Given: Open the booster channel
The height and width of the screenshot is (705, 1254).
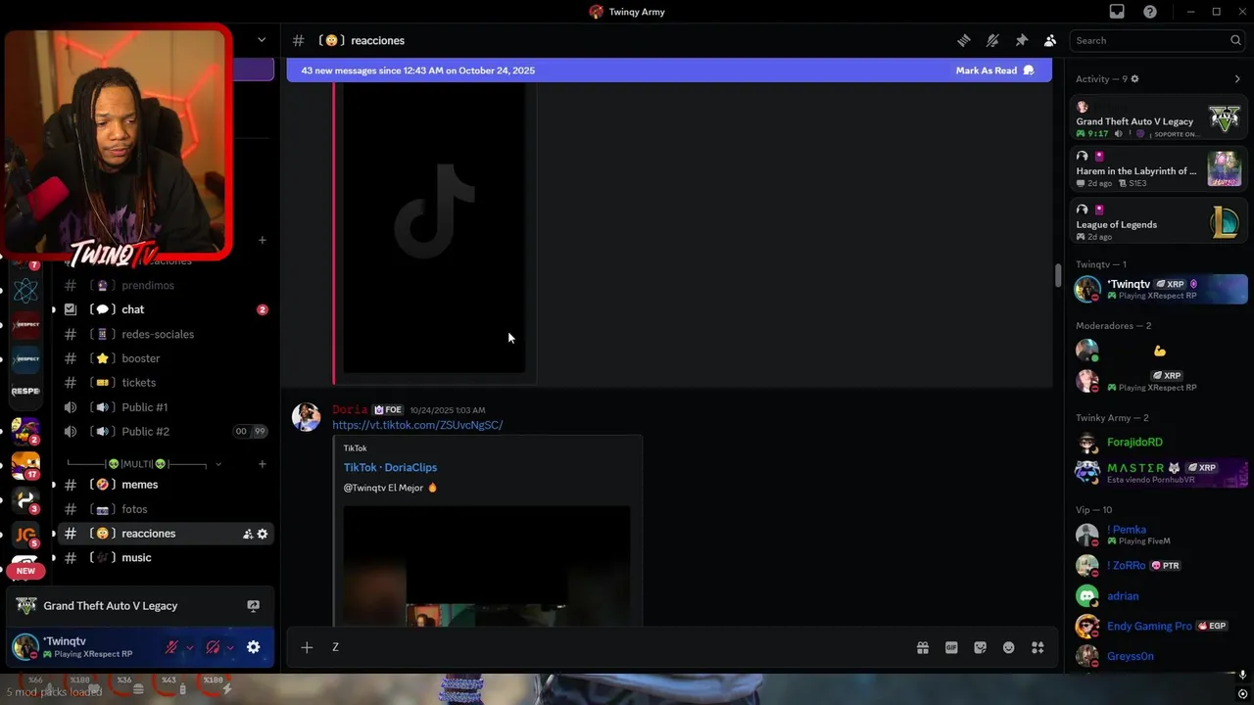Looking at the screenshot, I should (x=165, y=358).
